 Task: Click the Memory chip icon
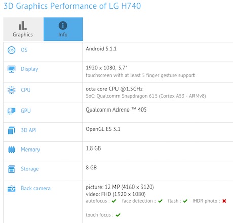[x=11, y=150]
